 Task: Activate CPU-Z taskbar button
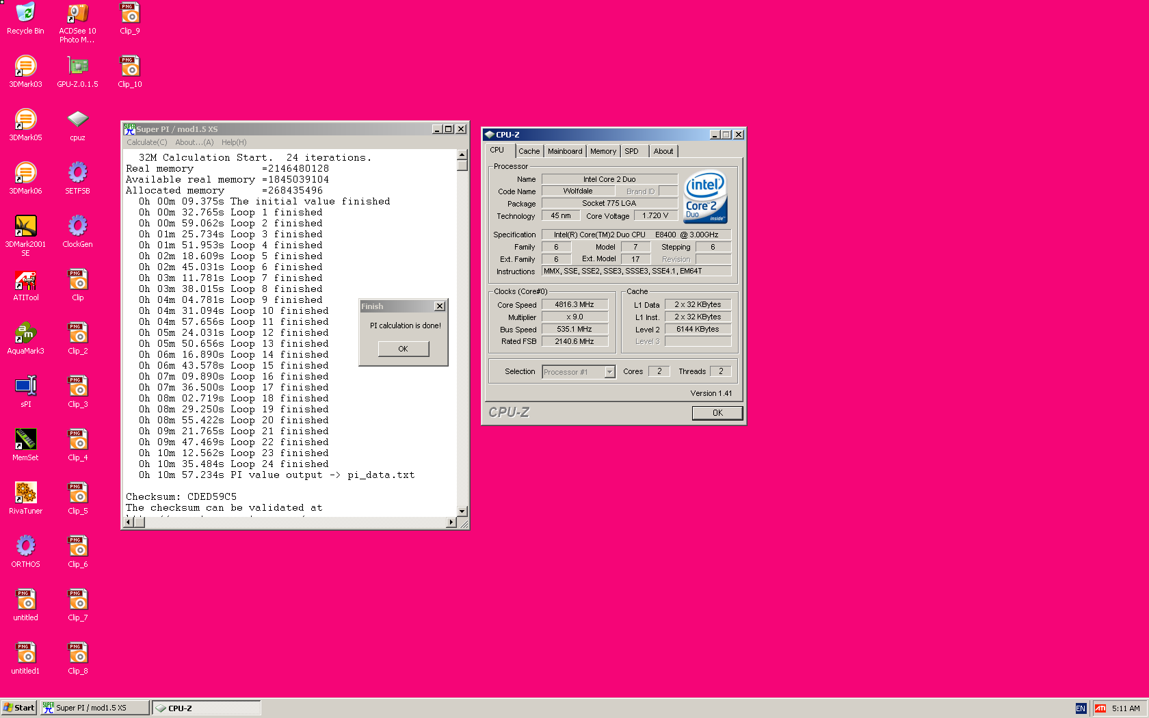[x=207, y=708]
